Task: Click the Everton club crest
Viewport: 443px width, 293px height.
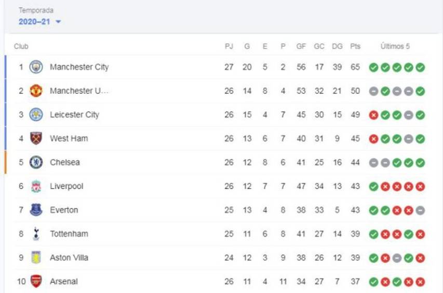Action: click(36, 210)
